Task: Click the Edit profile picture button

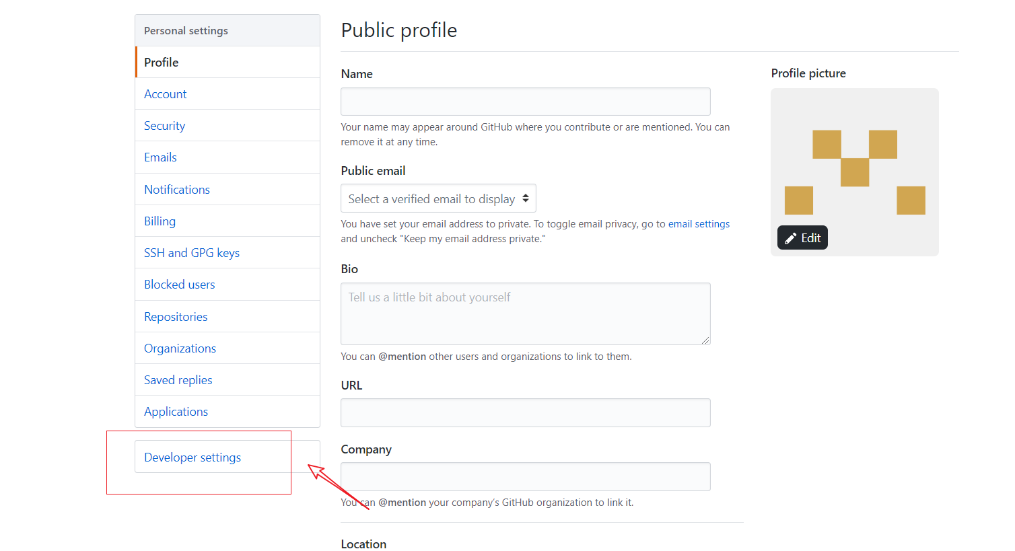Action: tap(802, 237)
